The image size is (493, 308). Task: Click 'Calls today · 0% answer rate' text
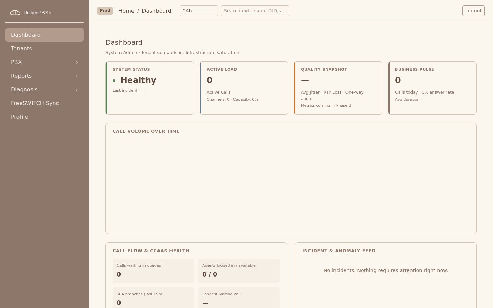point(425,92)
